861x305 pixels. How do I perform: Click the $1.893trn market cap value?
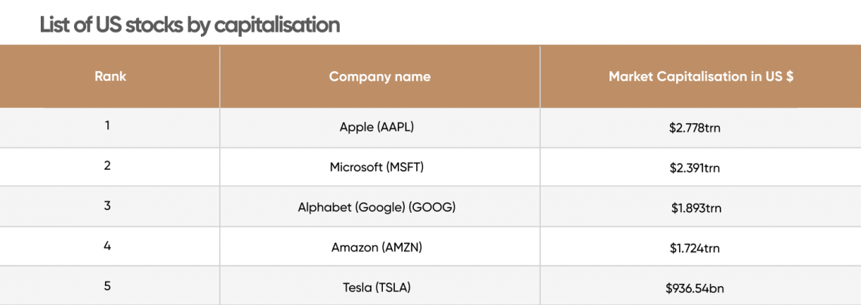pyautogui.click(x=696, y=208)
